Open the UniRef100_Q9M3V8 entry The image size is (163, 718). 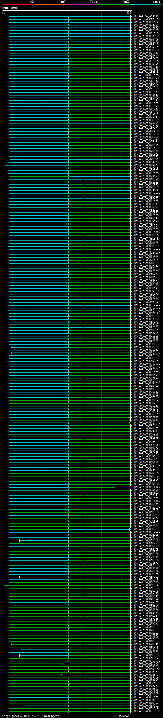pos(146,50)
